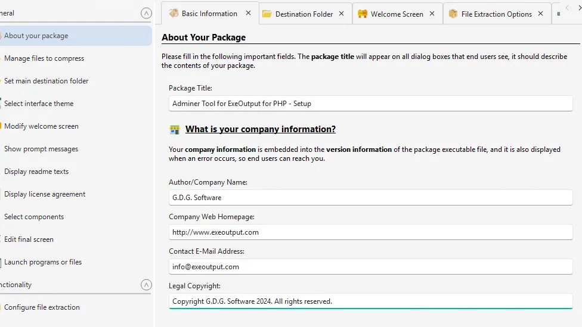Click the Basic Information tab icon
This screenshot has height=327, width=582.
pos(174,13)
